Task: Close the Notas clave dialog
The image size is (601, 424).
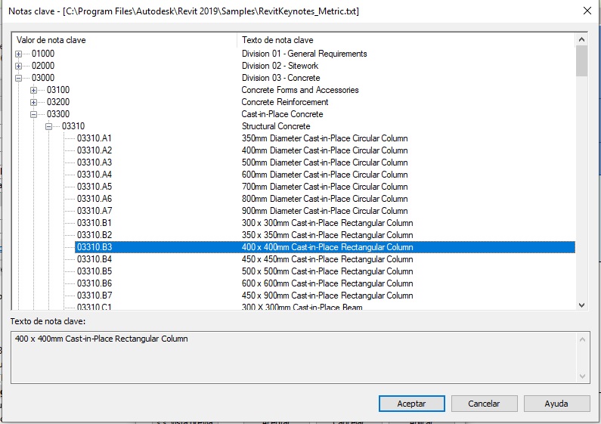Action: [587, 11]
